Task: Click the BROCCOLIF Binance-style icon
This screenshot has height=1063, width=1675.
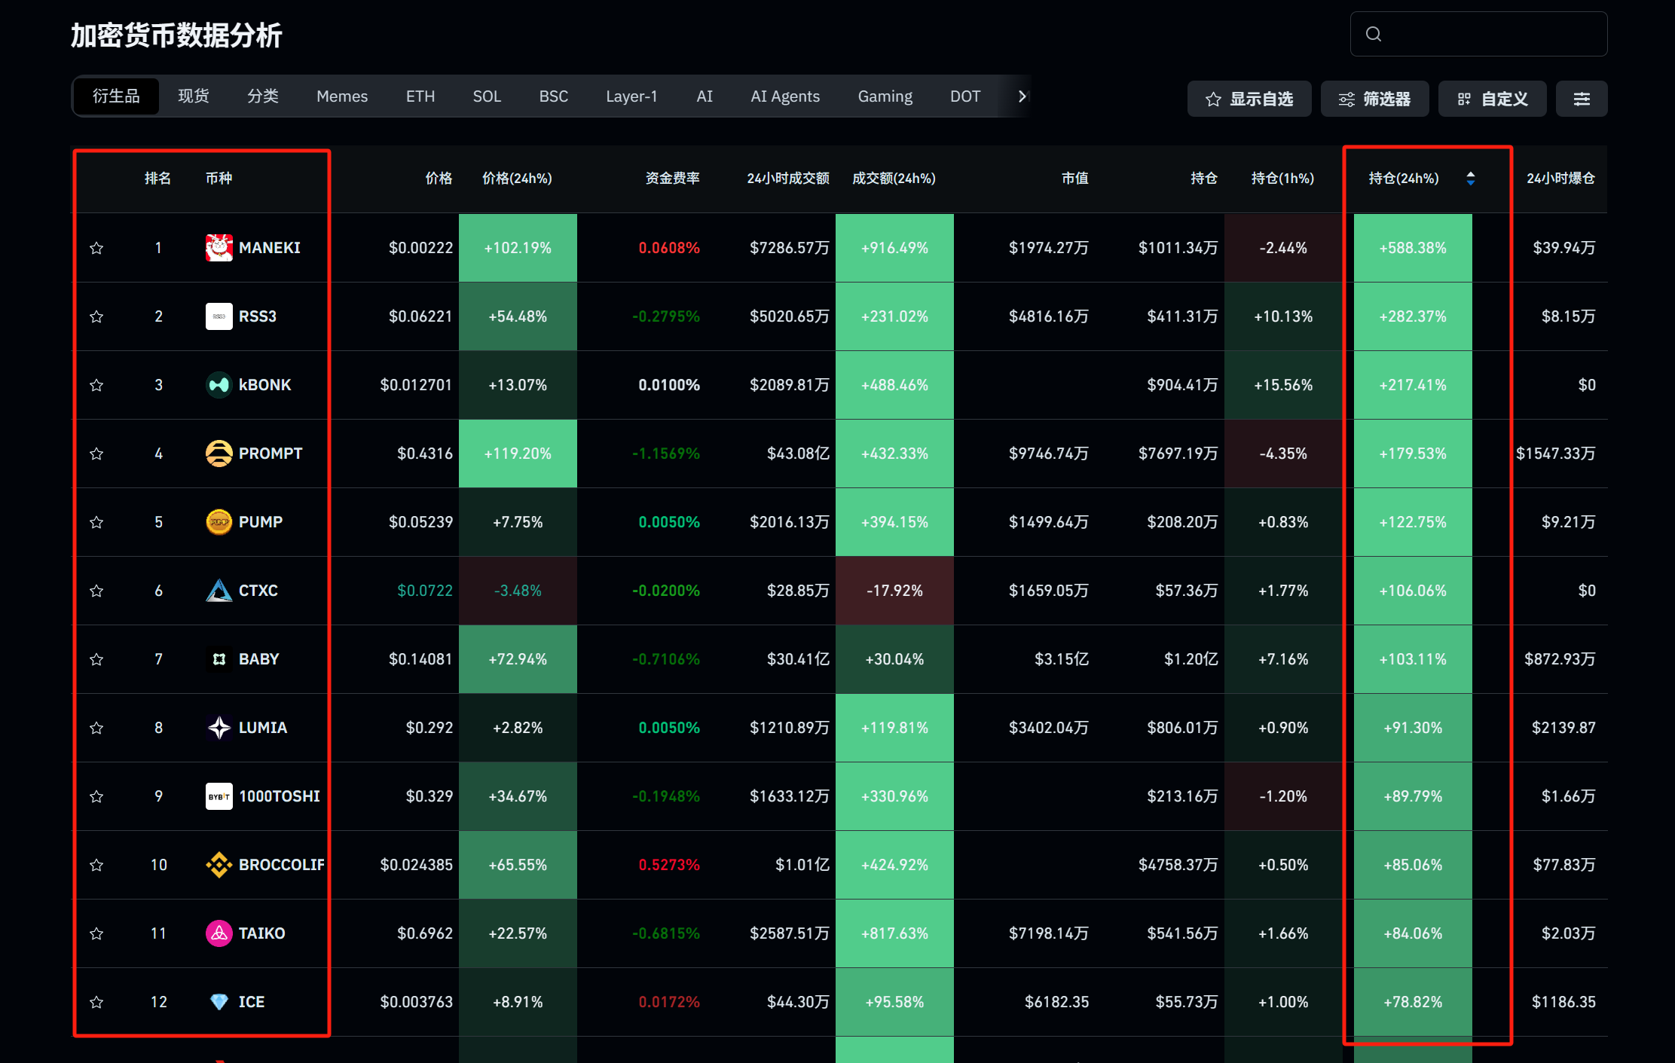Action: [219, 865]
